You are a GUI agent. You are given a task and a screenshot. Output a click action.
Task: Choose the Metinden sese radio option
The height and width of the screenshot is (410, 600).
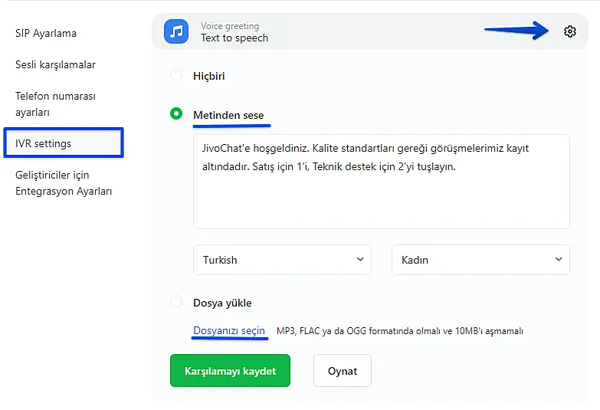tap(176, 114)
